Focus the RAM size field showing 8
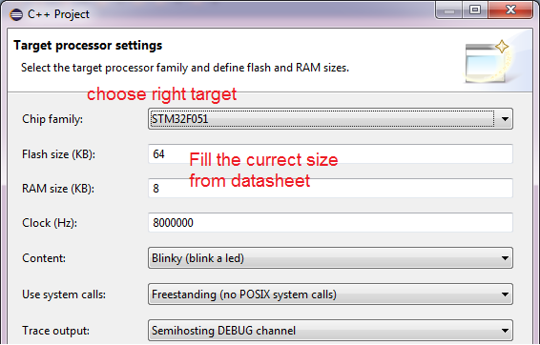 (x=330, y=188)
